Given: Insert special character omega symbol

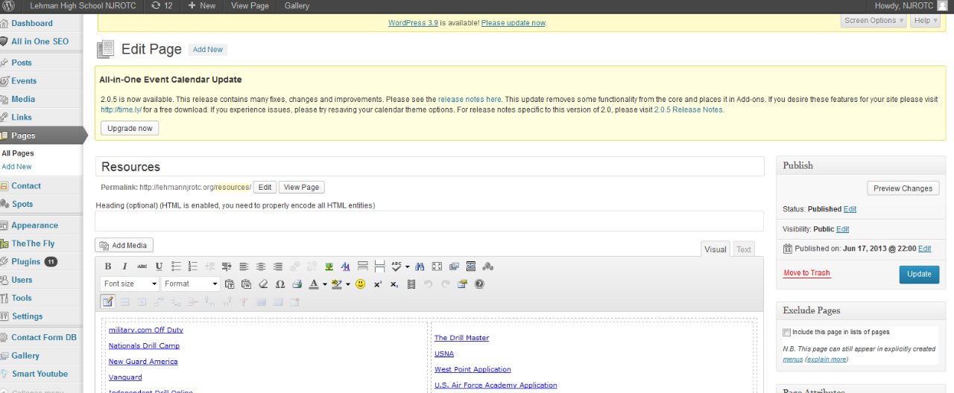Looking at the screenshot, I should pos(280,284).
